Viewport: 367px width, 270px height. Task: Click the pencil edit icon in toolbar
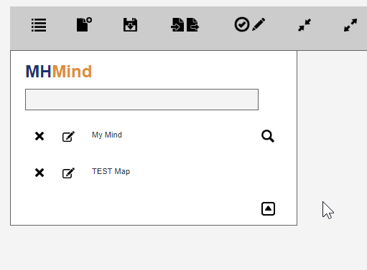click(259, 24)
